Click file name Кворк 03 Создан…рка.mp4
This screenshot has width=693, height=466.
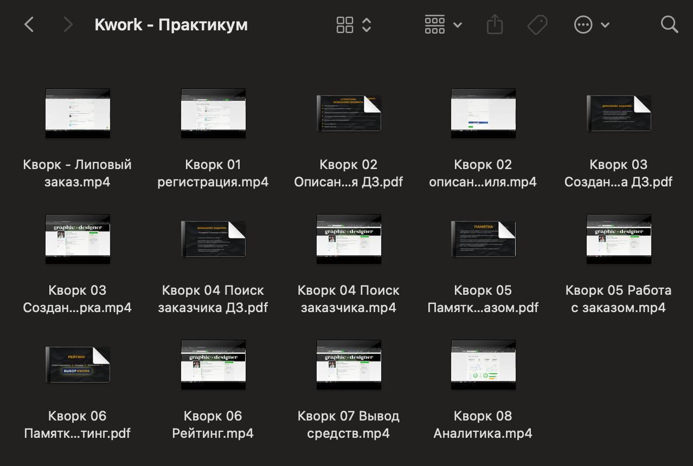point(78,299)
